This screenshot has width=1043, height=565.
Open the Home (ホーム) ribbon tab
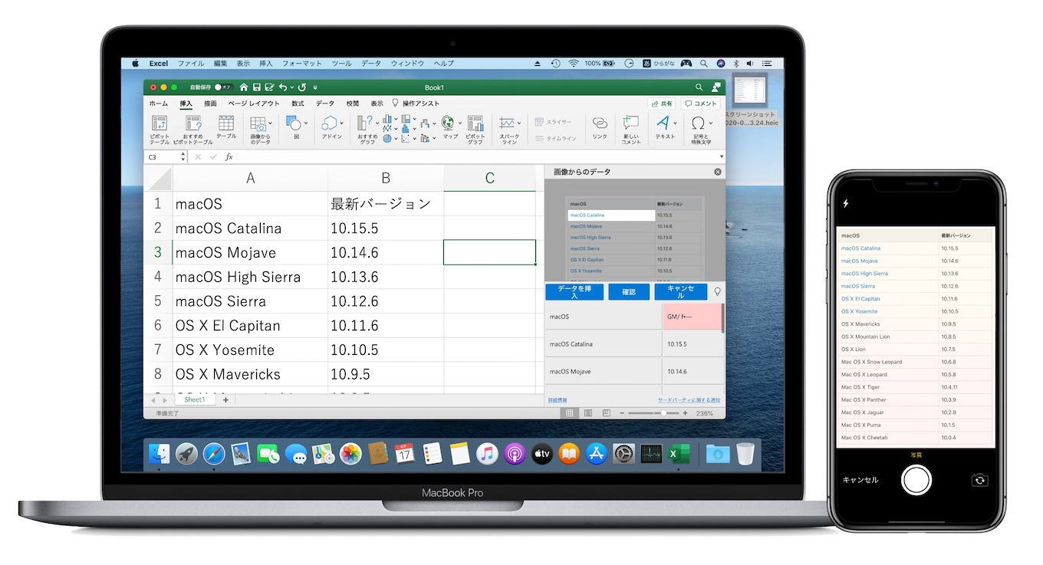pyautogui.click(x=159, y=103)
